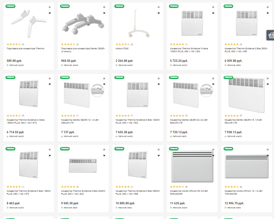Compare icon for Thermor Evidence 3 Meca 1500W

click(x=49, y=78)
